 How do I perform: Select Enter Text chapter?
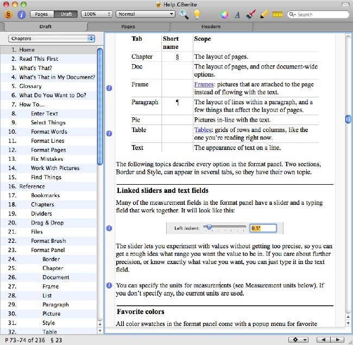49,114
